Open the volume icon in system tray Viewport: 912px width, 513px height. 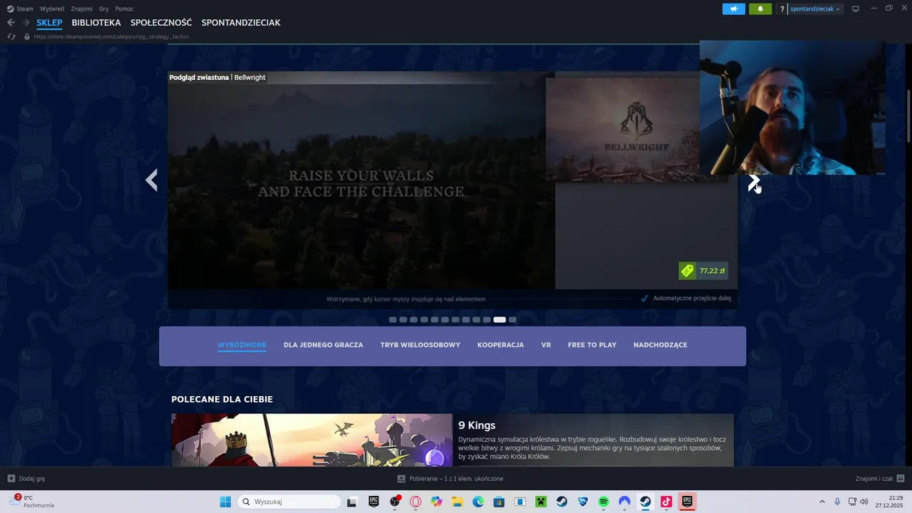click(x=864, y=502)
